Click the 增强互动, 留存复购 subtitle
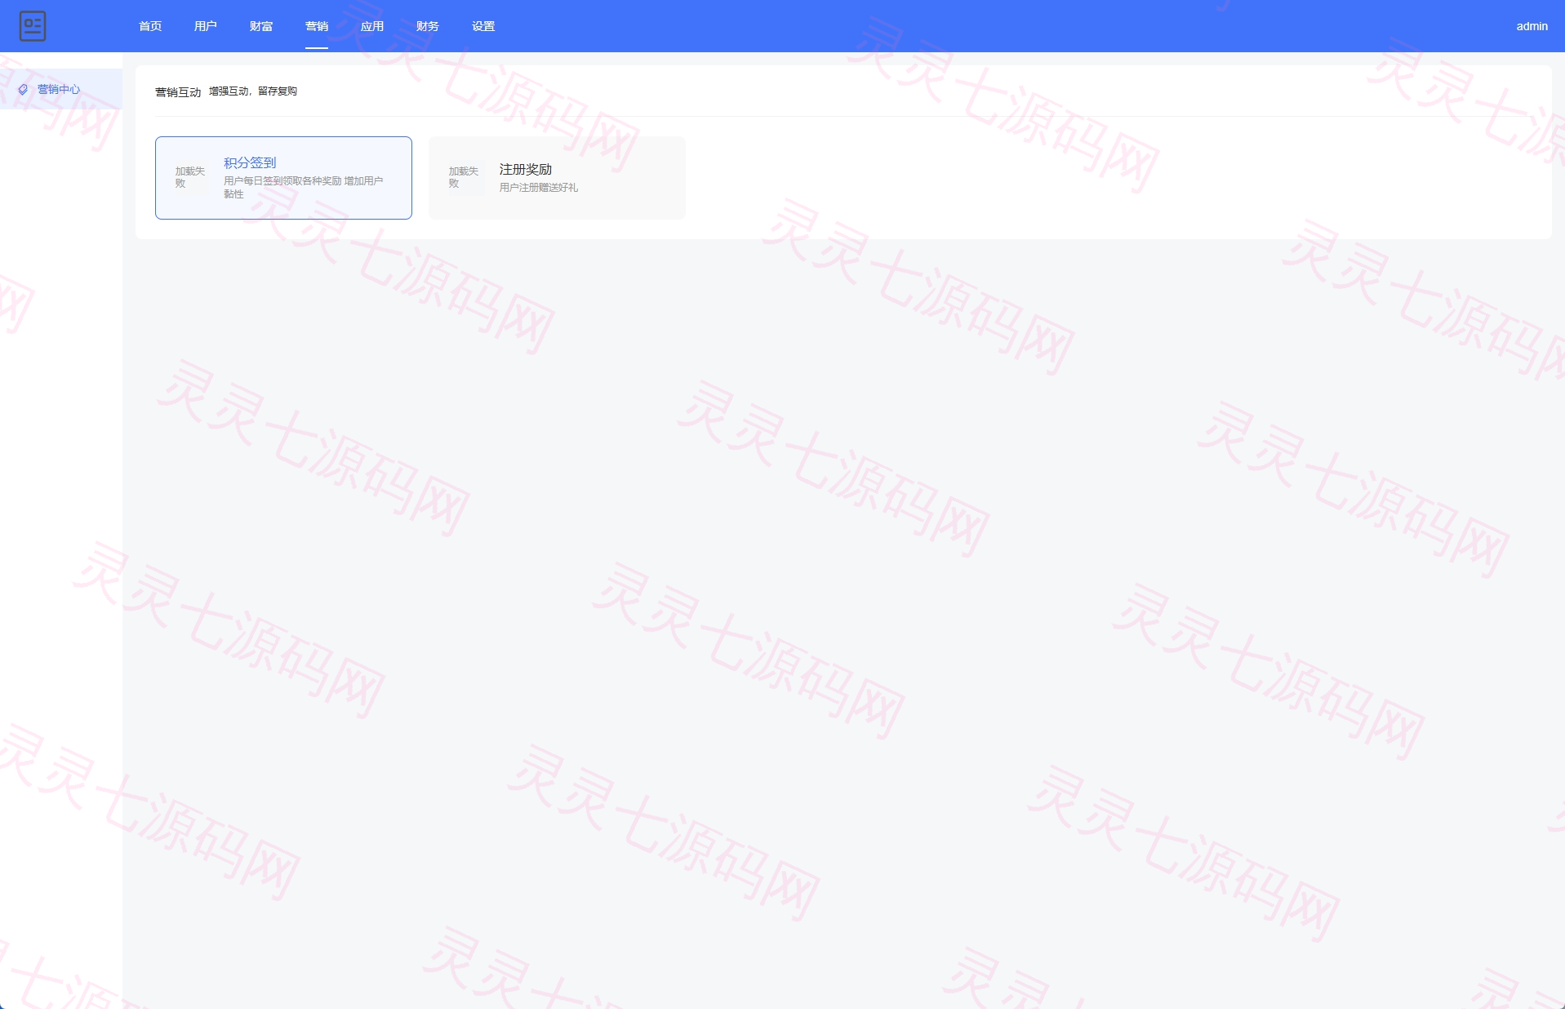The width and height of the screenshot is (1565, 1009). point(253,91)
